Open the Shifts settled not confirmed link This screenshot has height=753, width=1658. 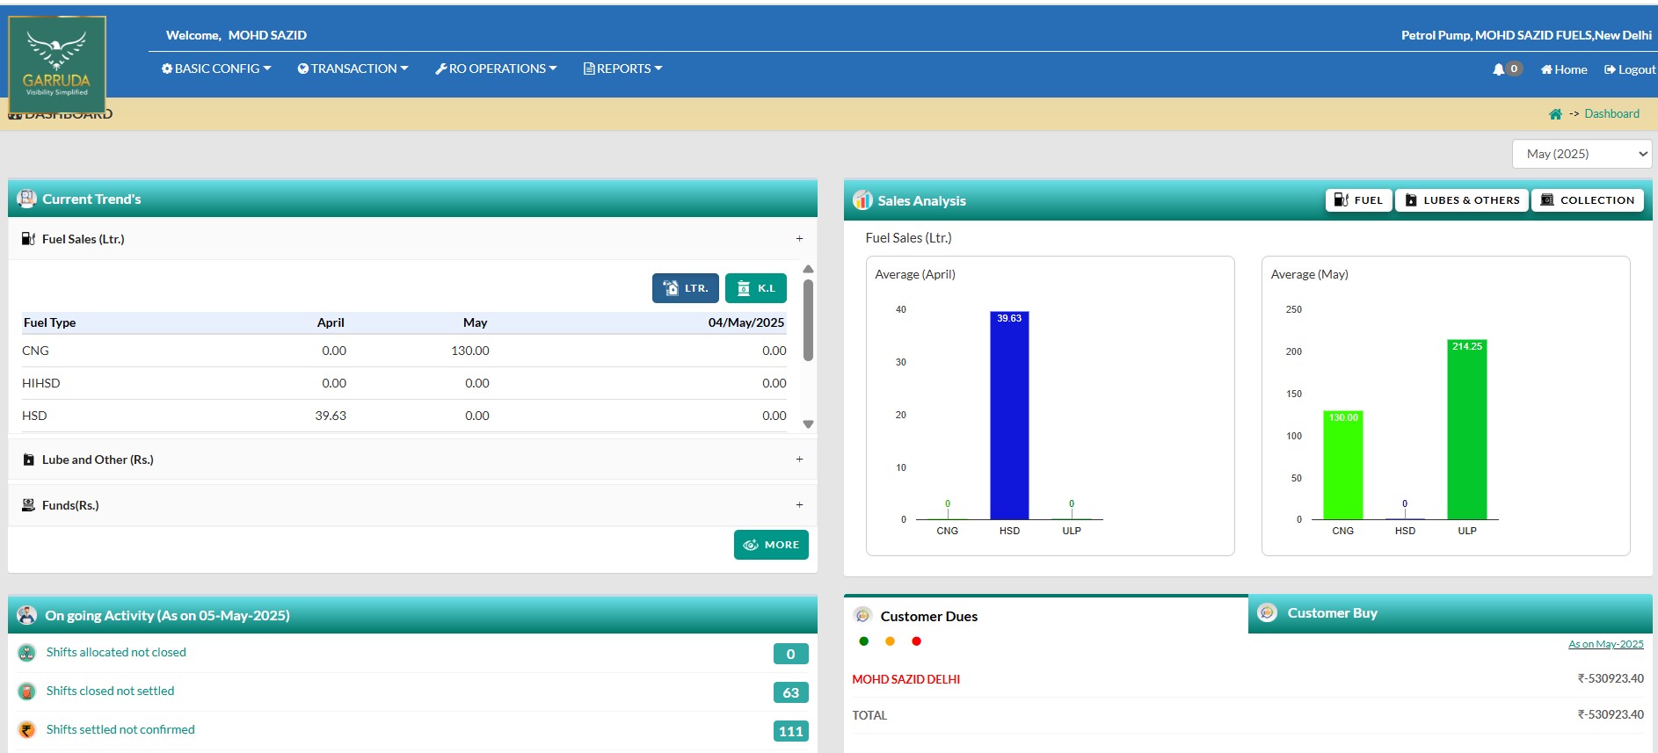click(120, 729)
